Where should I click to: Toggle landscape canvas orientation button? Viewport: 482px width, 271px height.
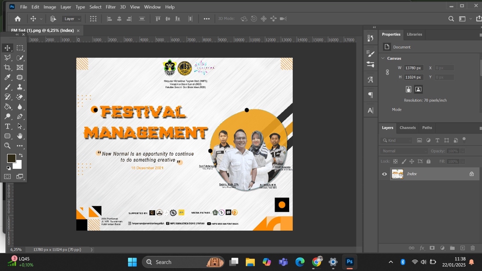pos(418,89)
